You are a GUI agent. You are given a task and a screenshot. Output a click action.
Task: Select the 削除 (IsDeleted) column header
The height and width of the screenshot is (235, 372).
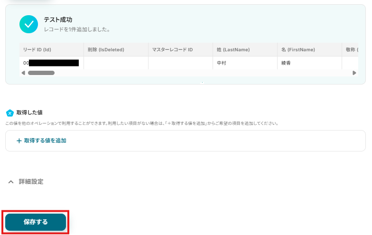(116, 49)
